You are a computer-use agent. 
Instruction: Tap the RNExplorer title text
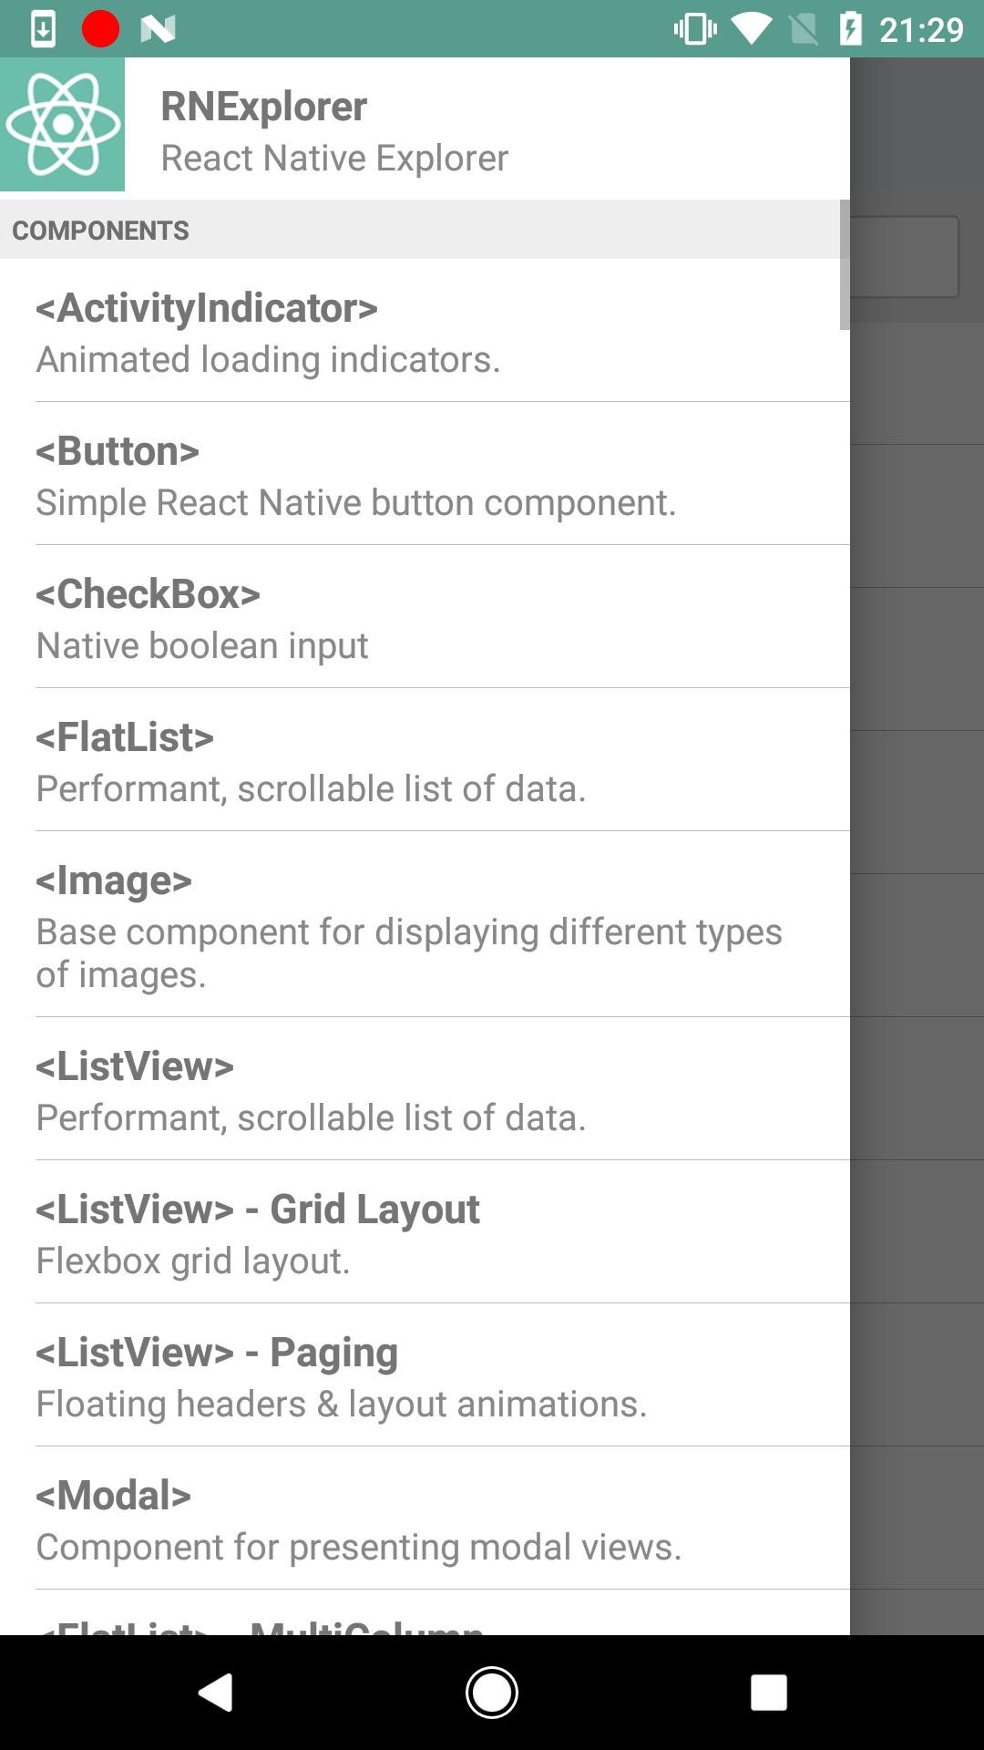click(263, 105)
